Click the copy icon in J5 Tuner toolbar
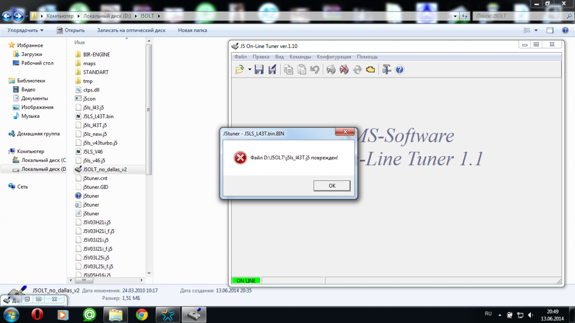The image size is (575, 323). tap(288, 70)
